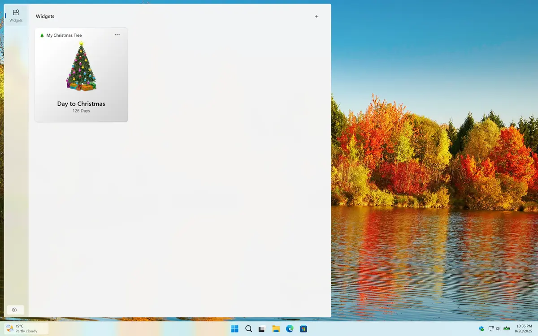Launch File Explorer from the taskbar
The image size is (538, 336).
[275, 328]
